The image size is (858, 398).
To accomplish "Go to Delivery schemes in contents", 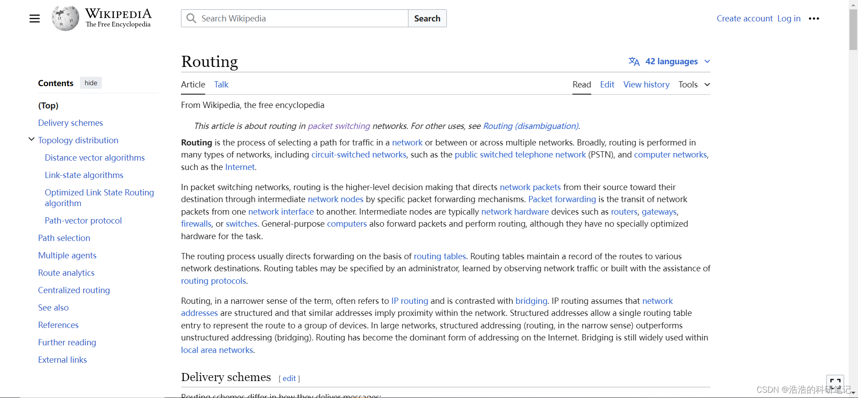I will 71,123.
